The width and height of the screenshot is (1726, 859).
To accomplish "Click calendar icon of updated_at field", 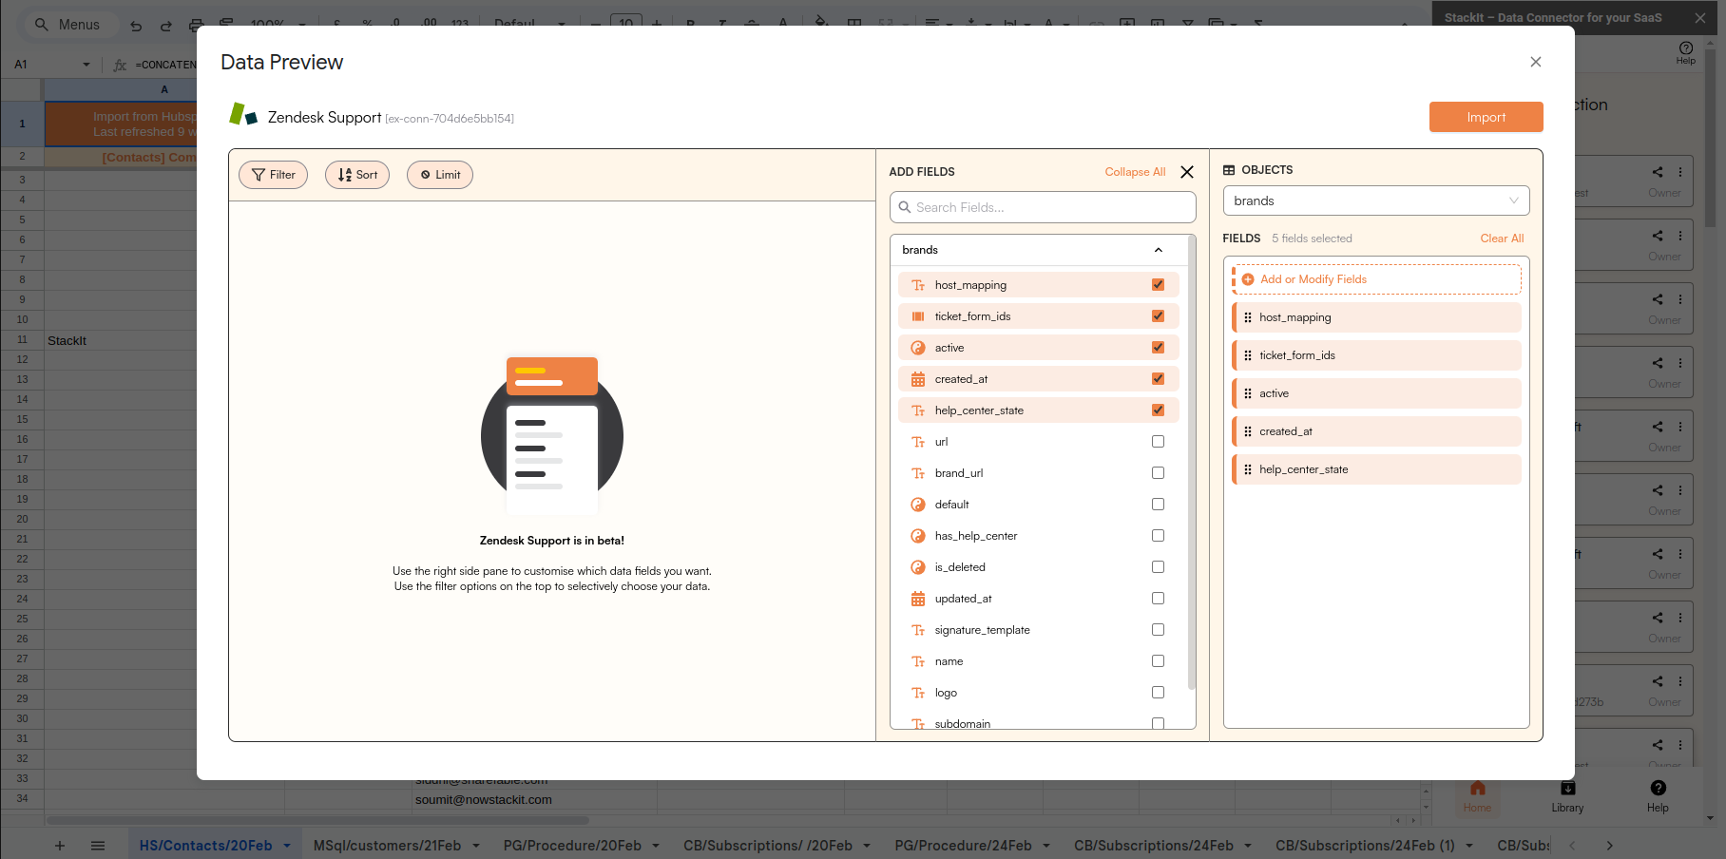I will pos(918,599).
